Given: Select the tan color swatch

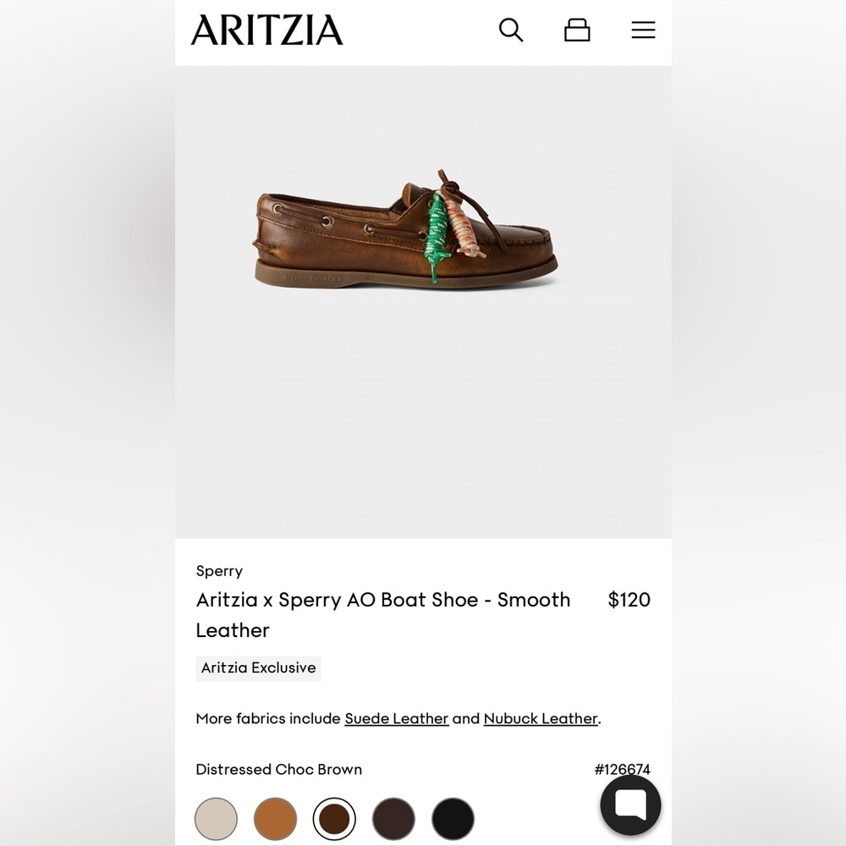Looking at the screenshot, I should pos(275,819).
